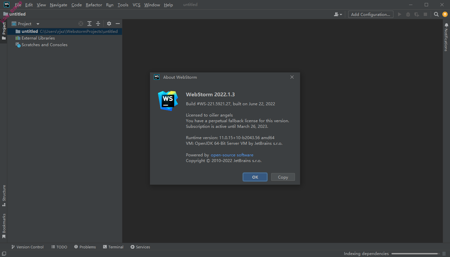Open the Code menu
The image size is (450, 257).
point(76,5)
